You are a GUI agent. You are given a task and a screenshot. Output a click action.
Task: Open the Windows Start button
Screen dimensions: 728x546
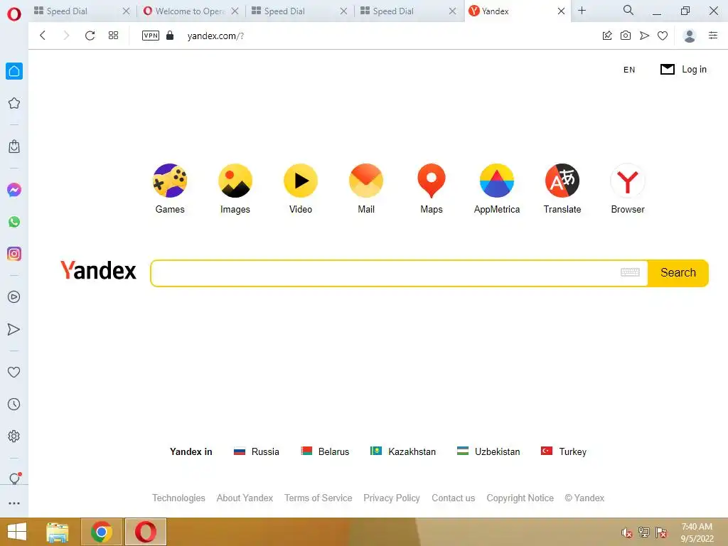pos(17,532)
